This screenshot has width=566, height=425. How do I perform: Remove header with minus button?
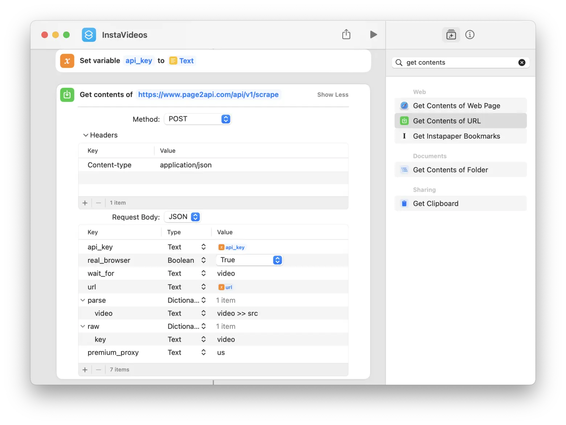click(x=98, y=203)
